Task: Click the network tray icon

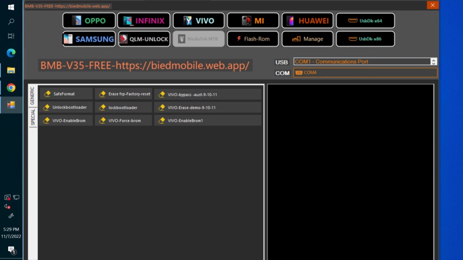Action: click(16, 197)
